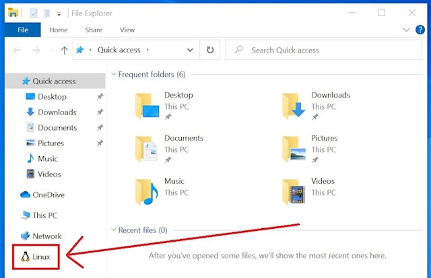Go back using the left arrow button
Viewport: 431px width, 278px height.
(17, 50)
